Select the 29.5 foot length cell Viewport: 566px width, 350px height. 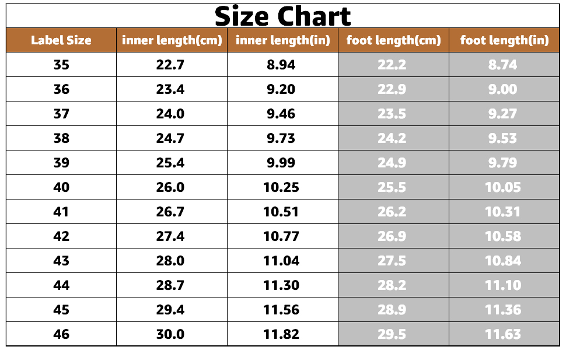tap(392, 334)
